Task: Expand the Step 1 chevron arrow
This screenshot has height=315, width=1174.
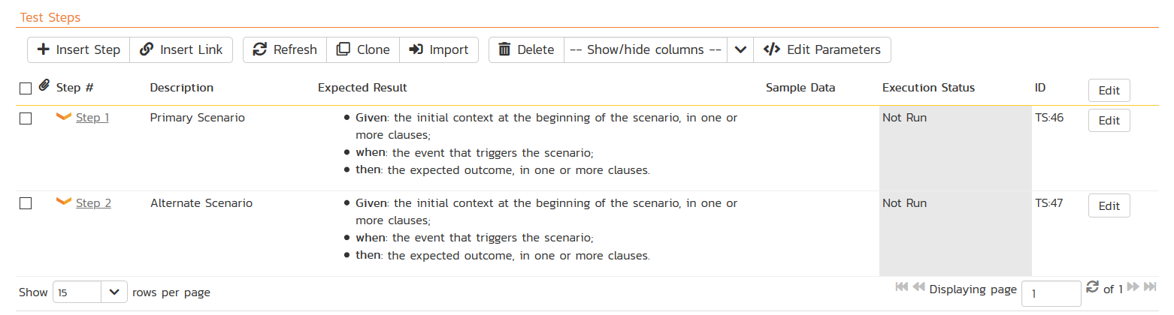Action: (x=64, y=116)
